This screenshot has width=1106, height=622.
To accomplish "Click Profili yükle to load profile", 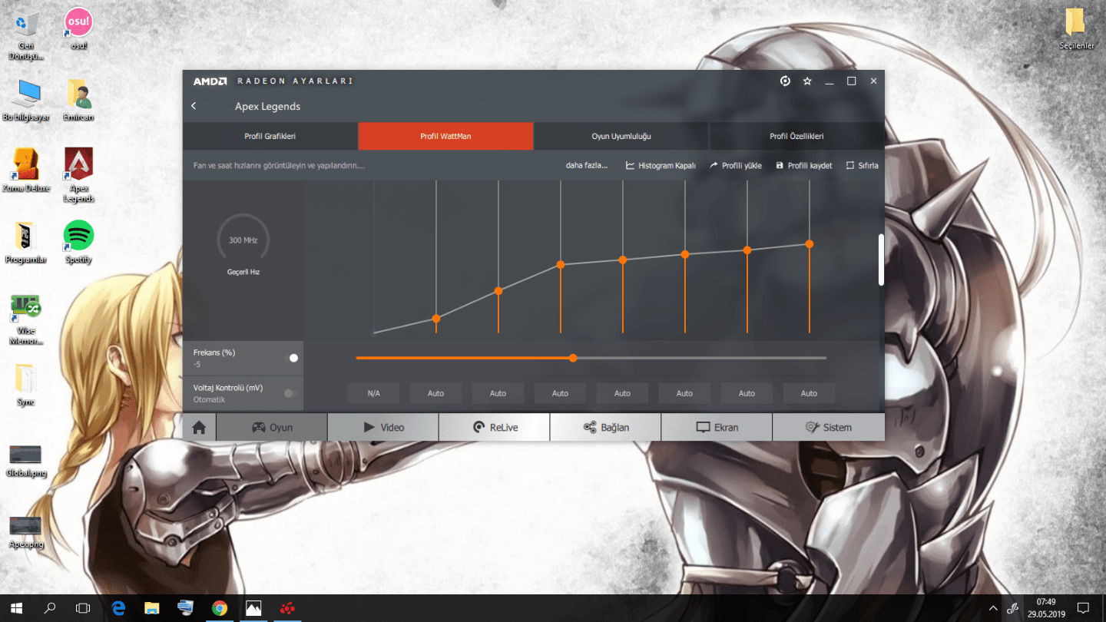I will (x=736, y=165).
